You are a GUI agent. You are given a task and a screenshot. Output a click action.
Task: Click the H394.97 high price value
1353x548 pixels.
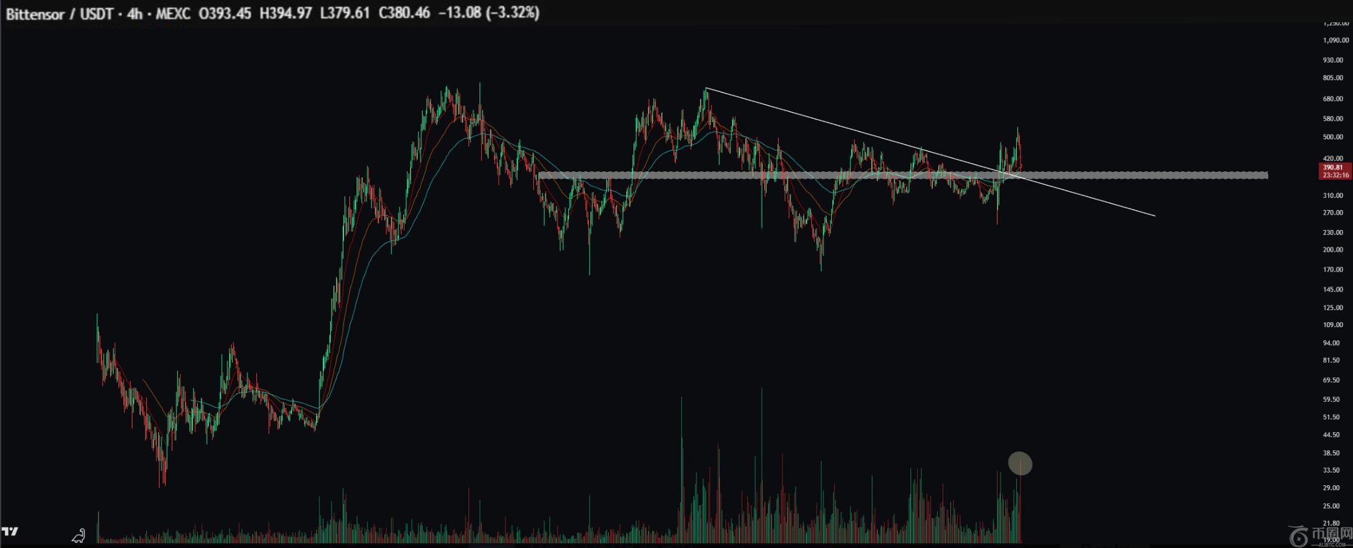(285, 13)
